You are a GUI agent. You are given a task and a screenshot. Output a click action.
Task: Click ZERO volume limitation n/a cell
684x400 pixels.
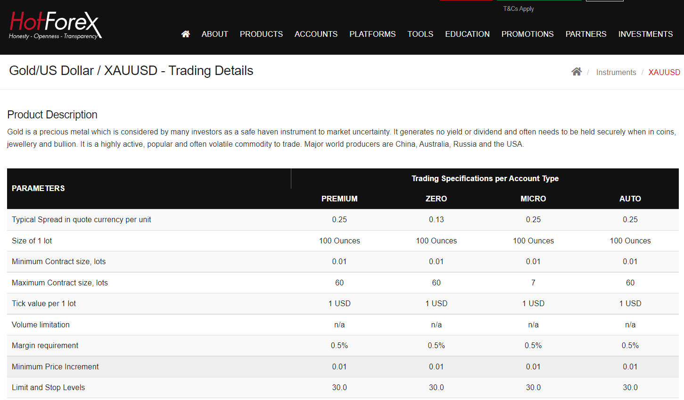point(437,325)
